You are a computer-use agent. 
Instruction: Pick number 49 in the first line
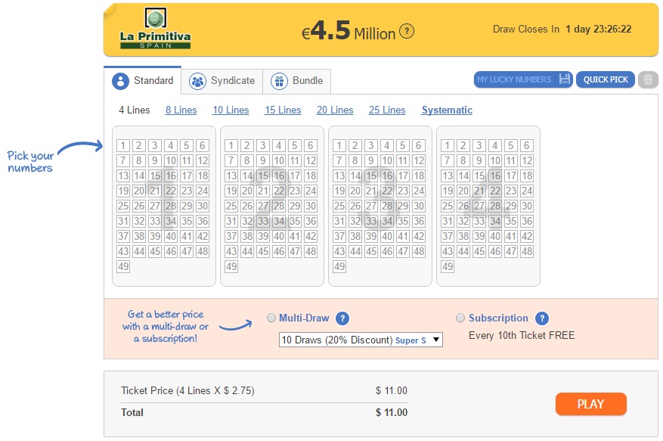pyautogui.click(x=123, y=266)
